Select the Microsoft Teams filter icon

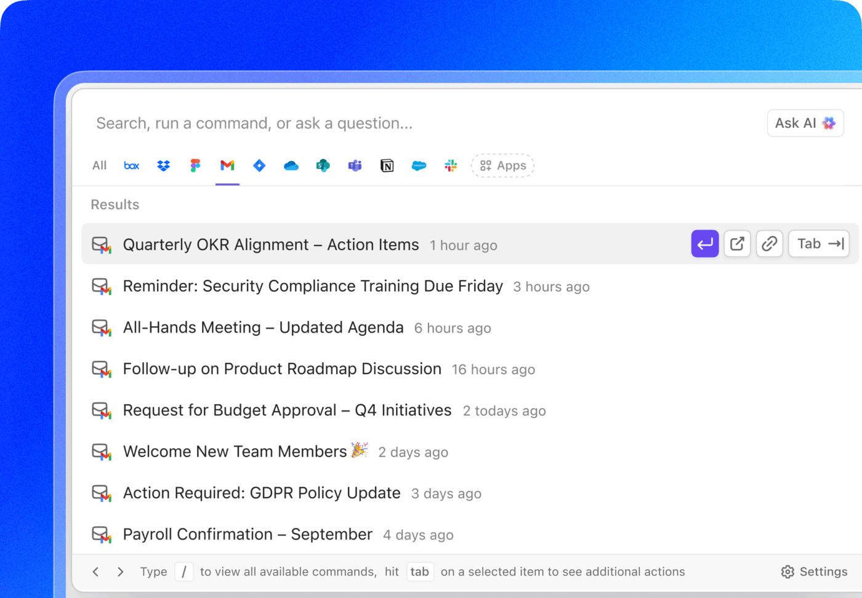coord(355,165)
